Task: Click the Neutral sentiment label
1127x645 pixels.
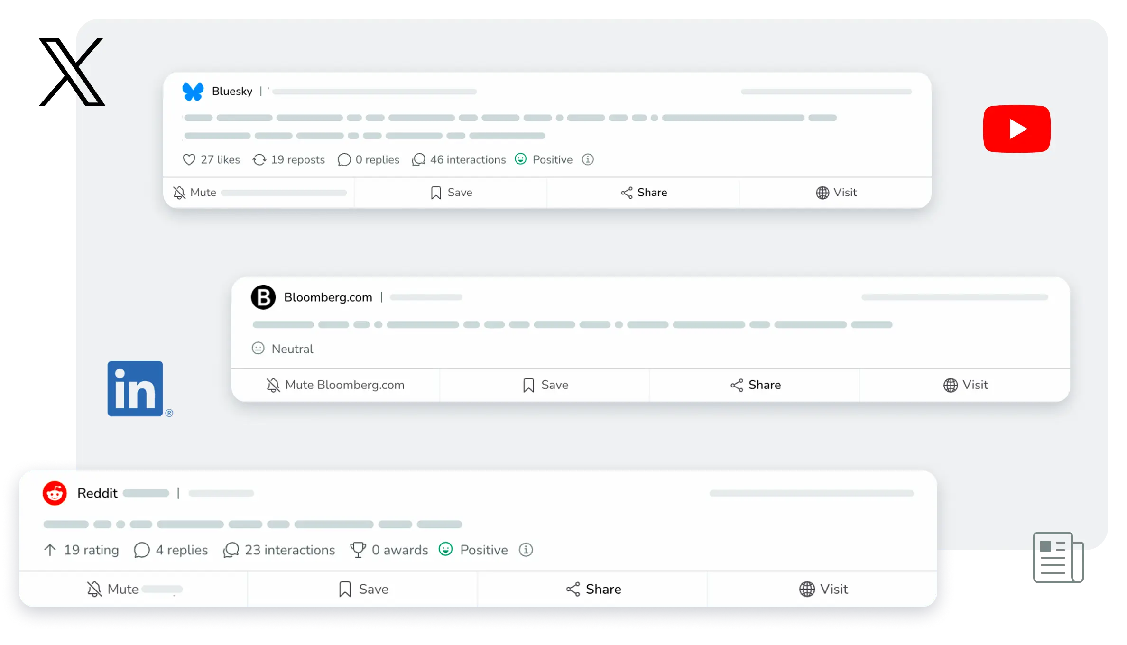Action: click(292, 349)
